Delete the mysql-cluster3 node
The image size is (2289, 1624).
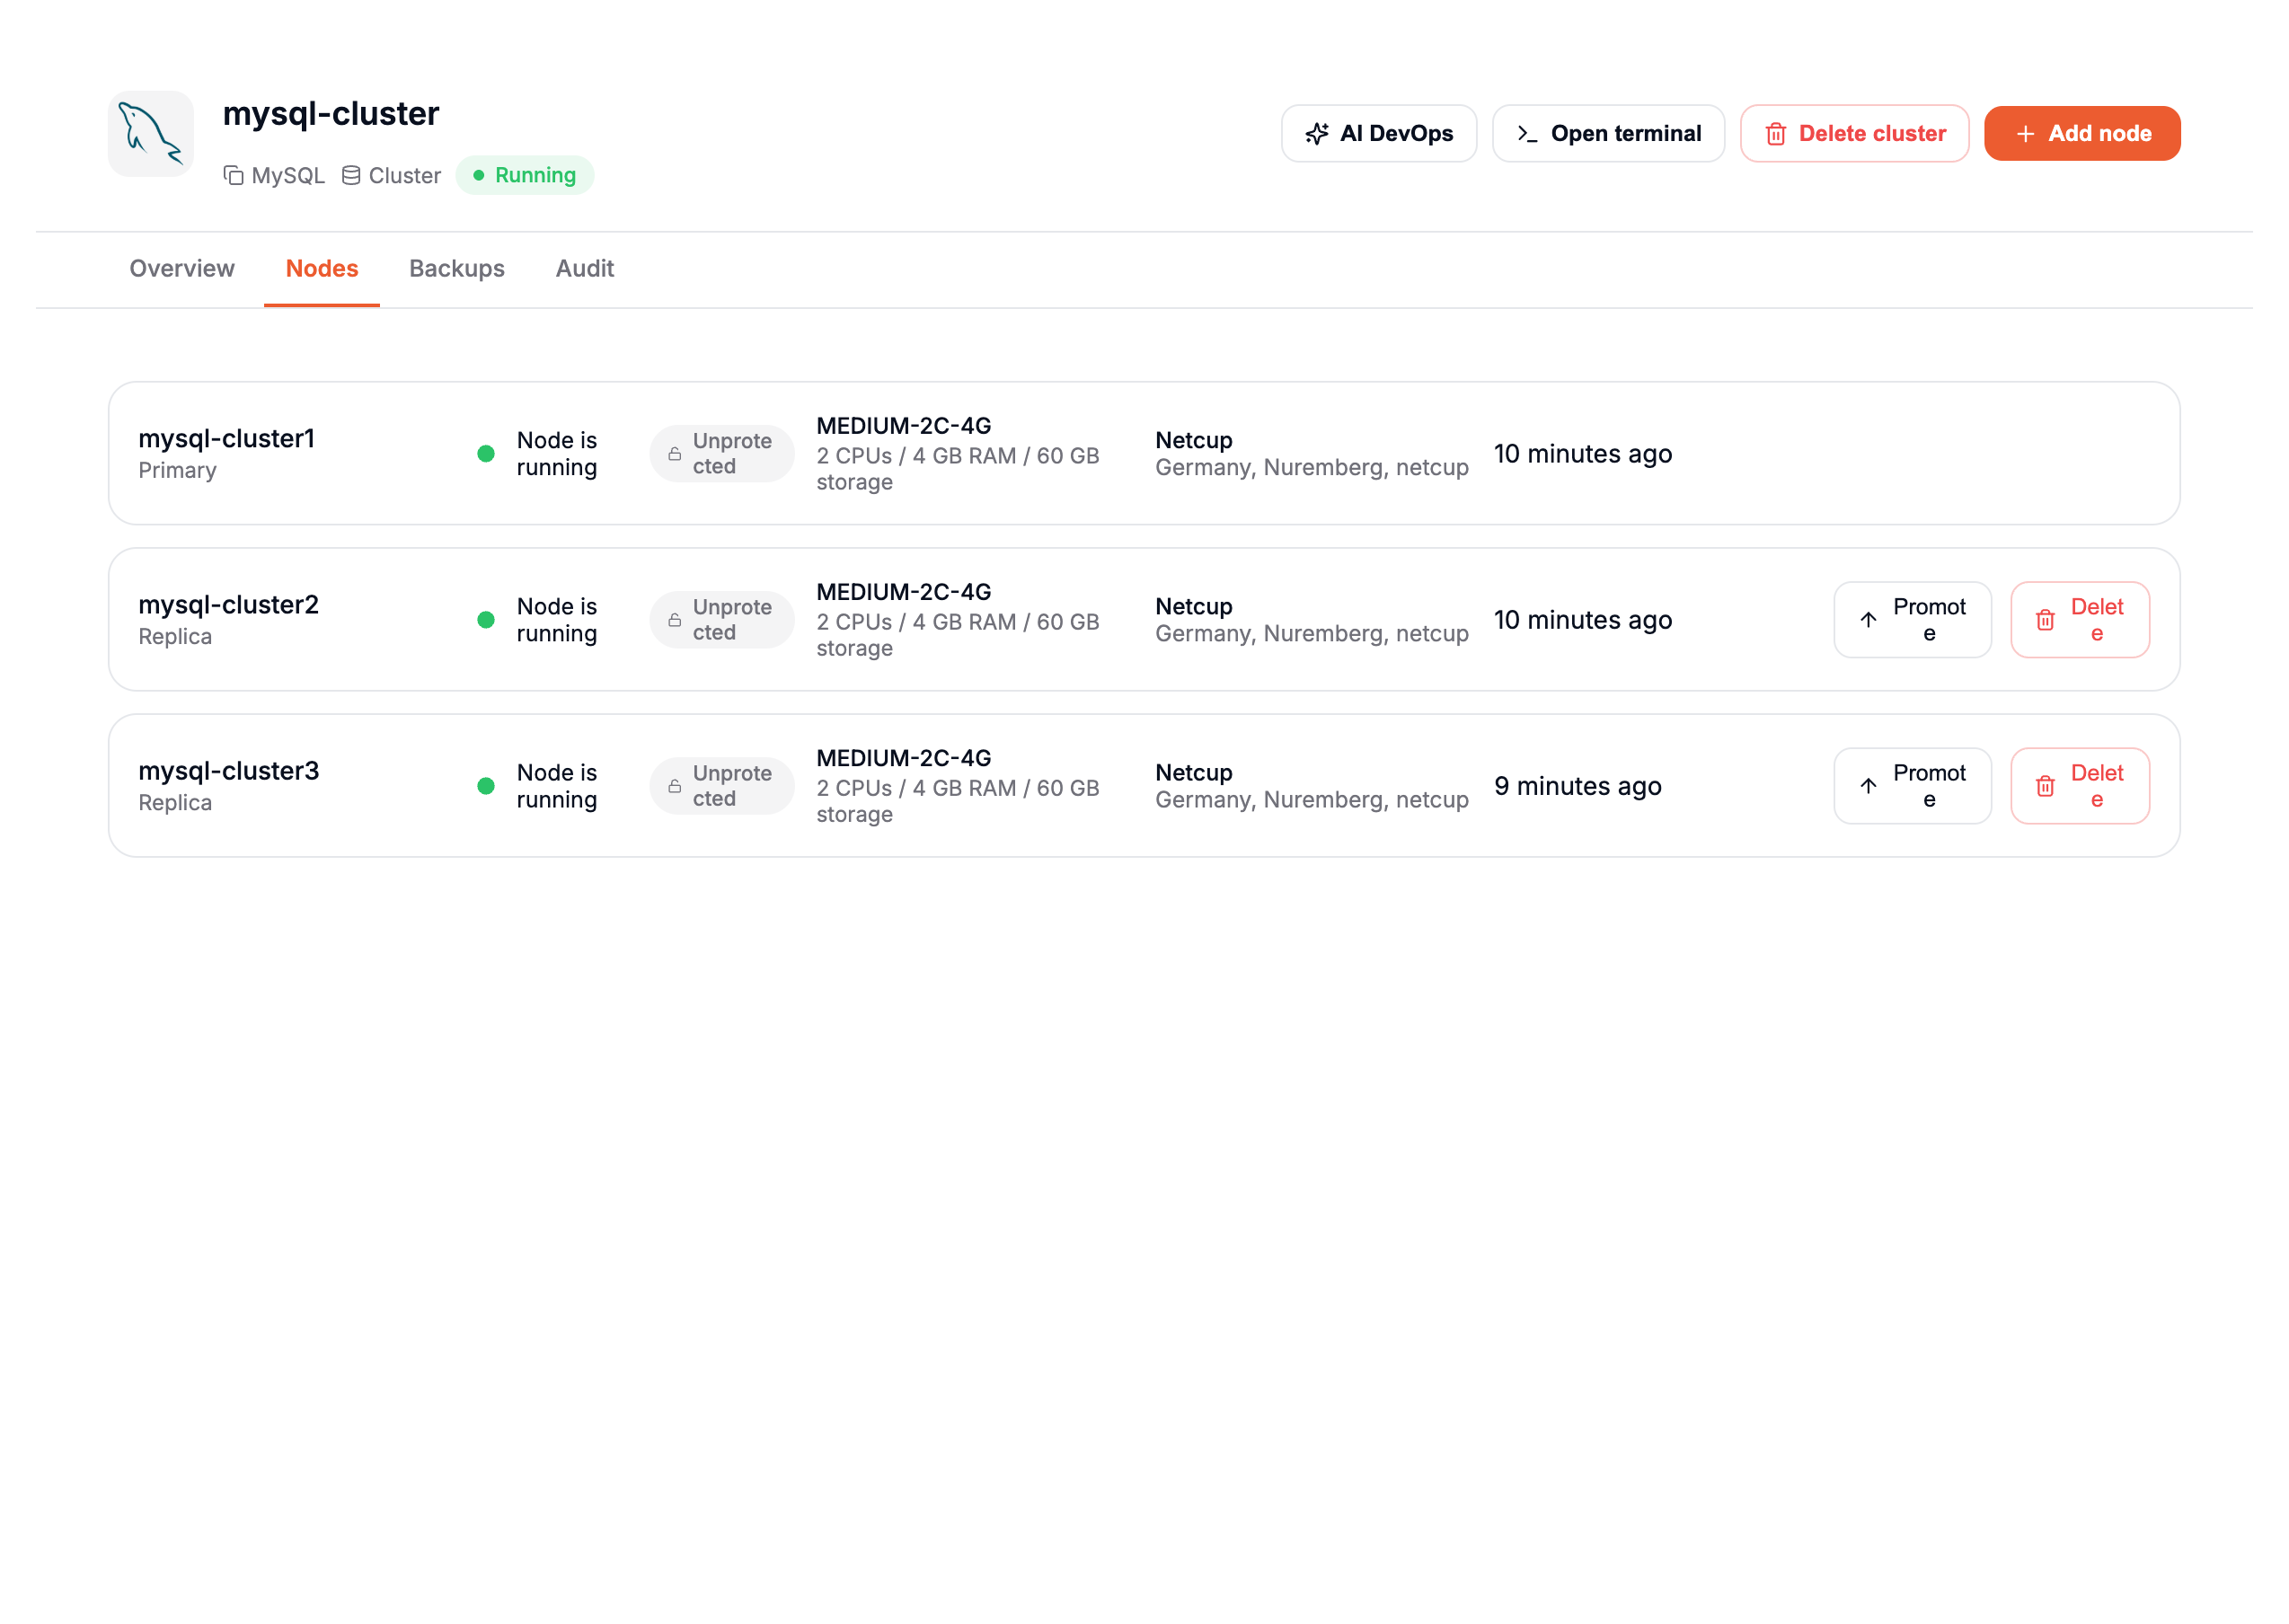[2079, 786]
